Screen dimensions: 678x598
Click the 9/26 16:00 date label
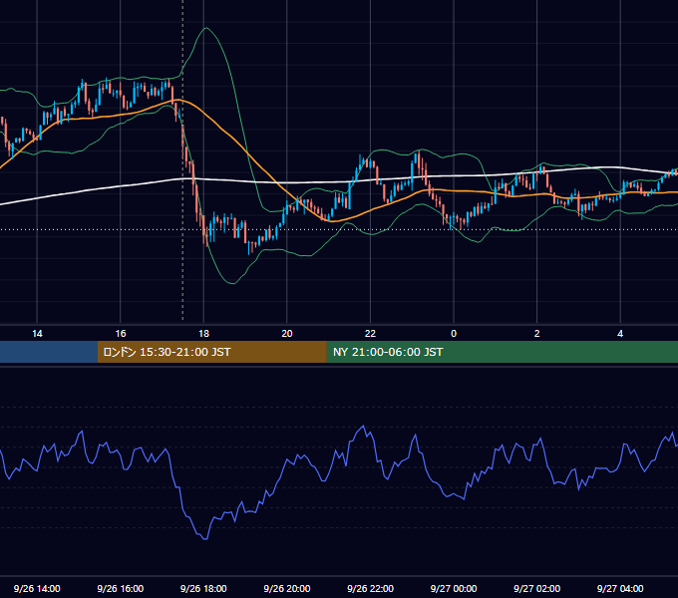click(x=121, y=588)
